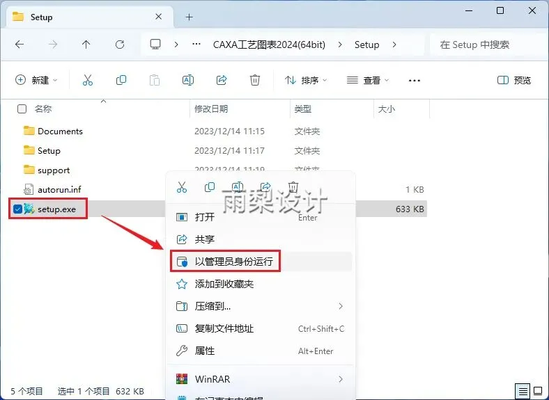This screenshot has height=400, width=549.
Task: Open the New dropdown menu
Action: coord(36,80)
